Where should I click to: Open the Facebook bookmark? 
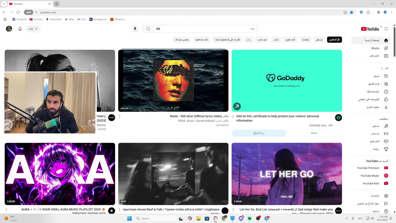[x=19, y=19]
